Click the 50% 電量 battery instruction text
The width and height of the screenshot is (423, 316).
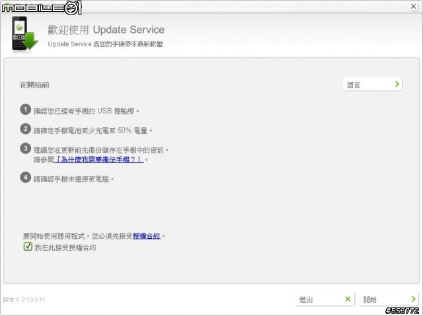(93, 131)
